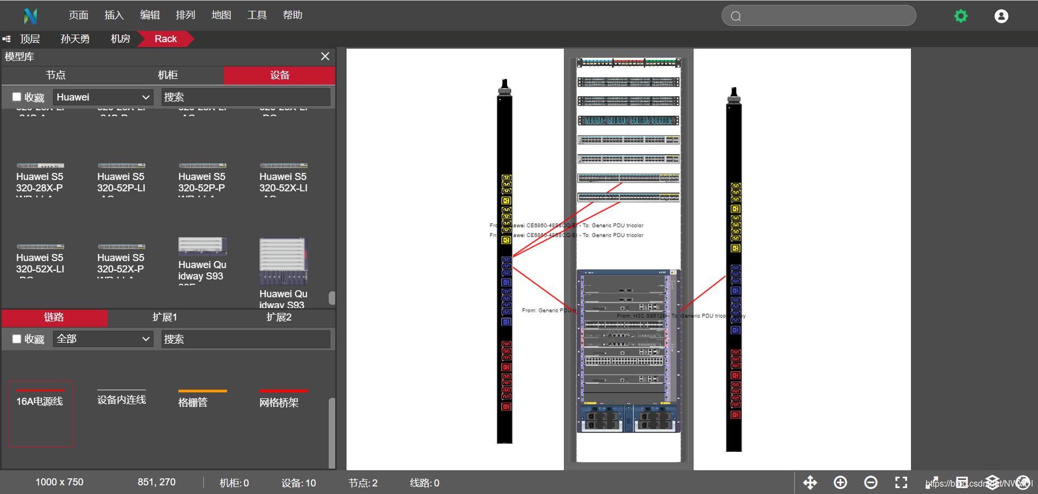
Task: Toggle 收藏 checkbox in device filter
Action: coord(17,97)
